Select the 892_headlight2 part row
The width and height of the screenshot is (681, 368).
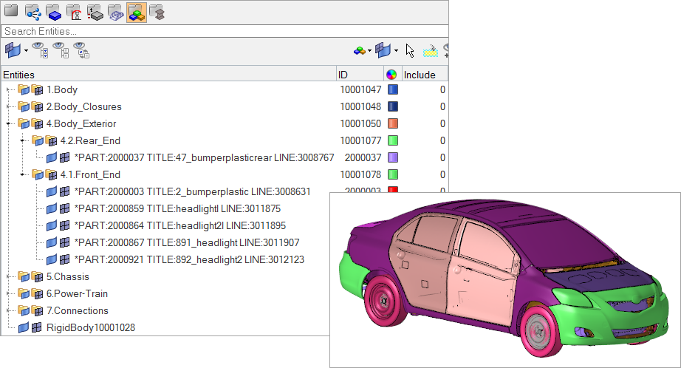[x=189, y=259]
